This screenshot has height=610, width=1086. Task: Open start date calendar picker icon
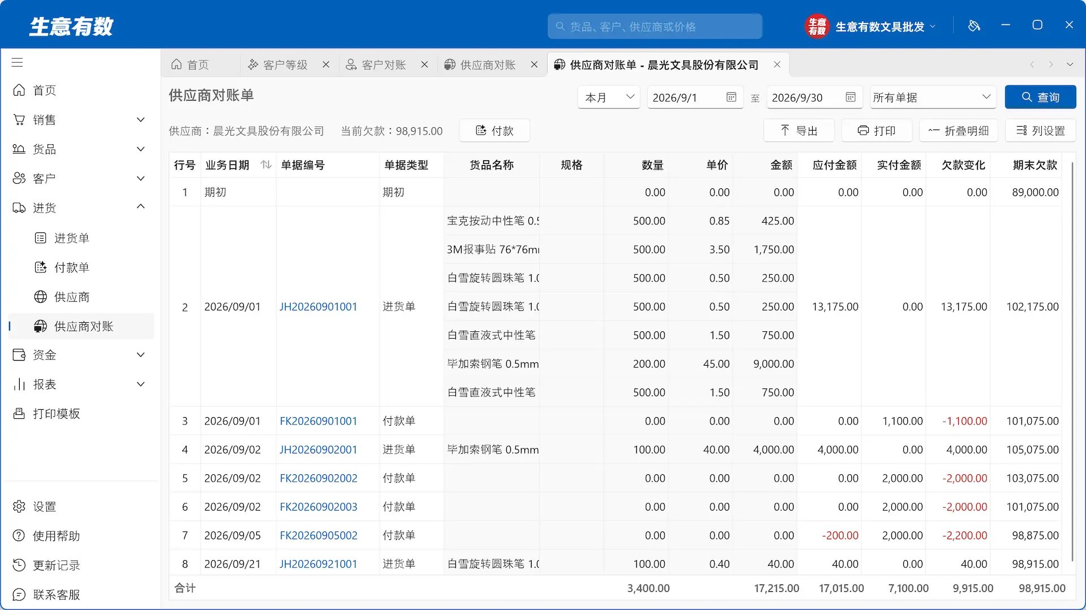(731, 97)
